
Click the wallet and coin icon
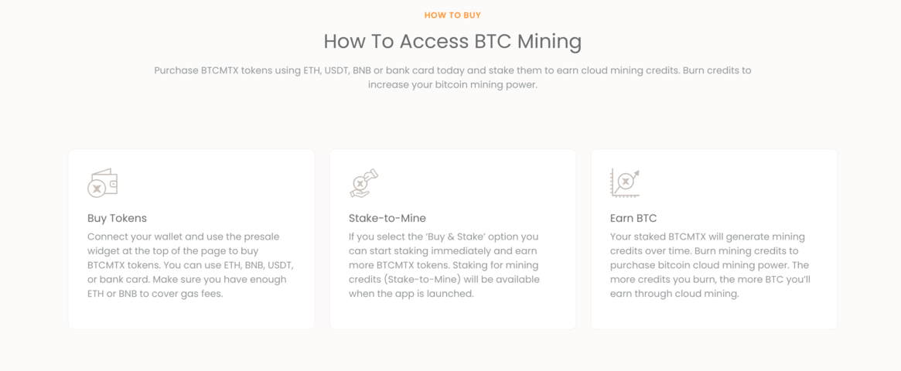pos(103,183)
